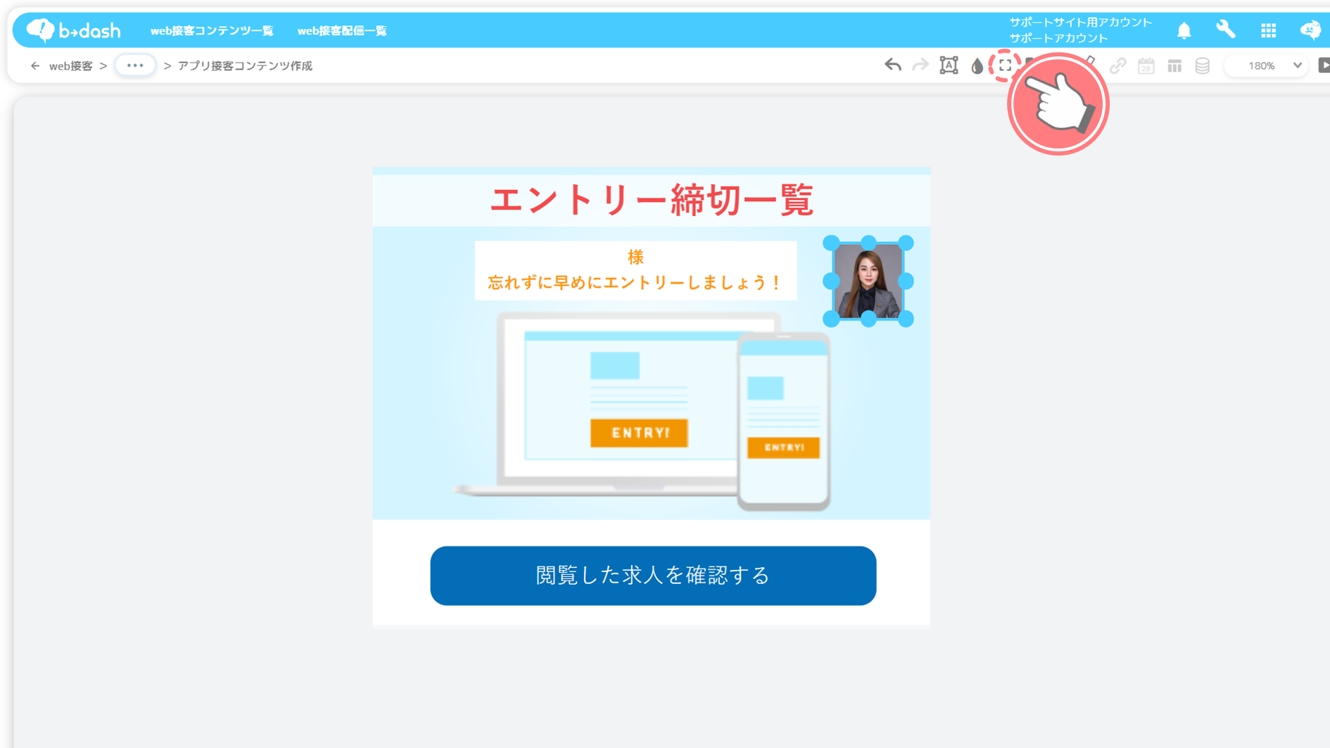Open the notifications bell
Screen dimensions: 1330x748
click(1184, 30)
